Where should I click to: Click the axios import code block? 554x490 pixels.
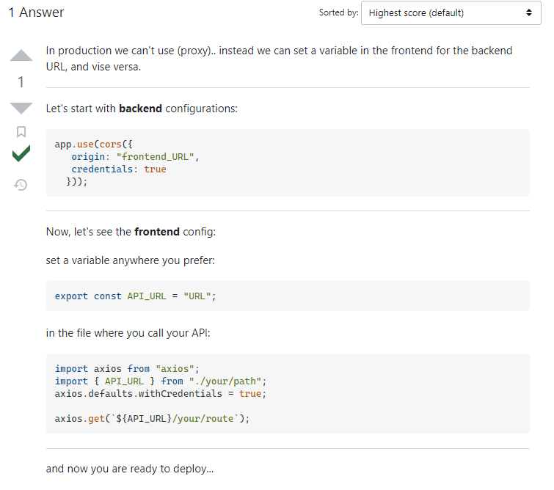(288, 394)
